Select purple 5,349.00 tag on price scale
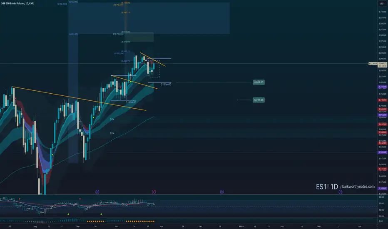 click(383, 188)
